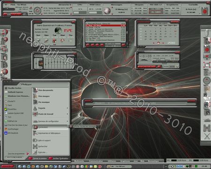The height and width of the screenshot is (169, 211).
Task: Open Web toolbar menu on taskbar
Action: (142, 161)
